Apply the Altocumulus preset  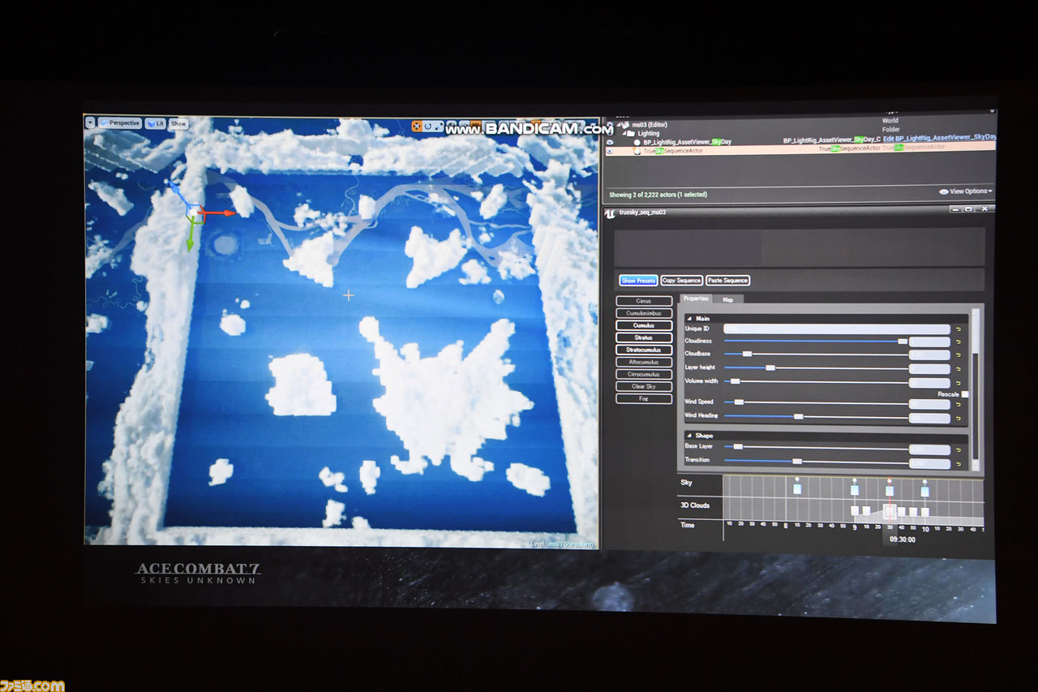[644, 362]
